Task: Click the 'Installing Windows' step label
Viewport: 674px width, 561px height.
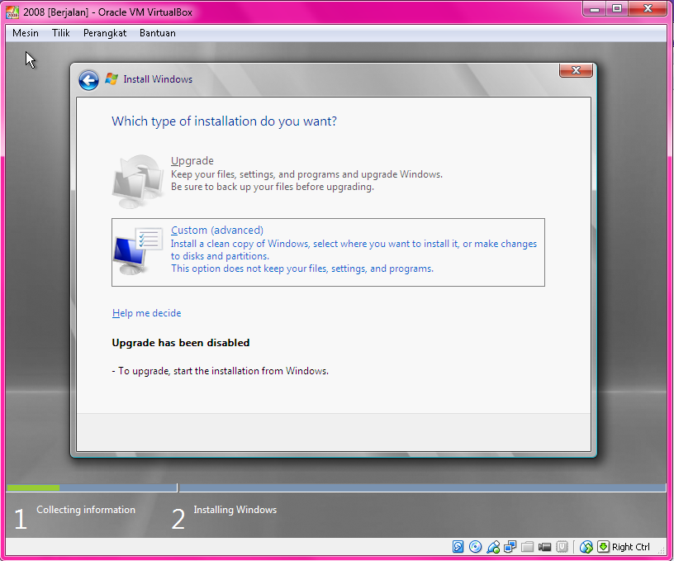Action: 235,510
